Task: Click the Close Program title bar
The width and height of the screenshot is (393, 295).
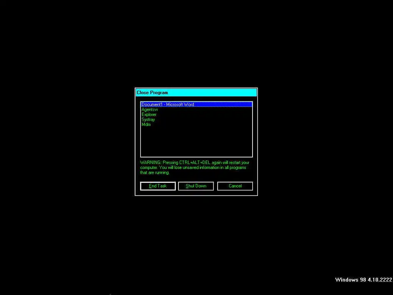Action: pos(196,93)
